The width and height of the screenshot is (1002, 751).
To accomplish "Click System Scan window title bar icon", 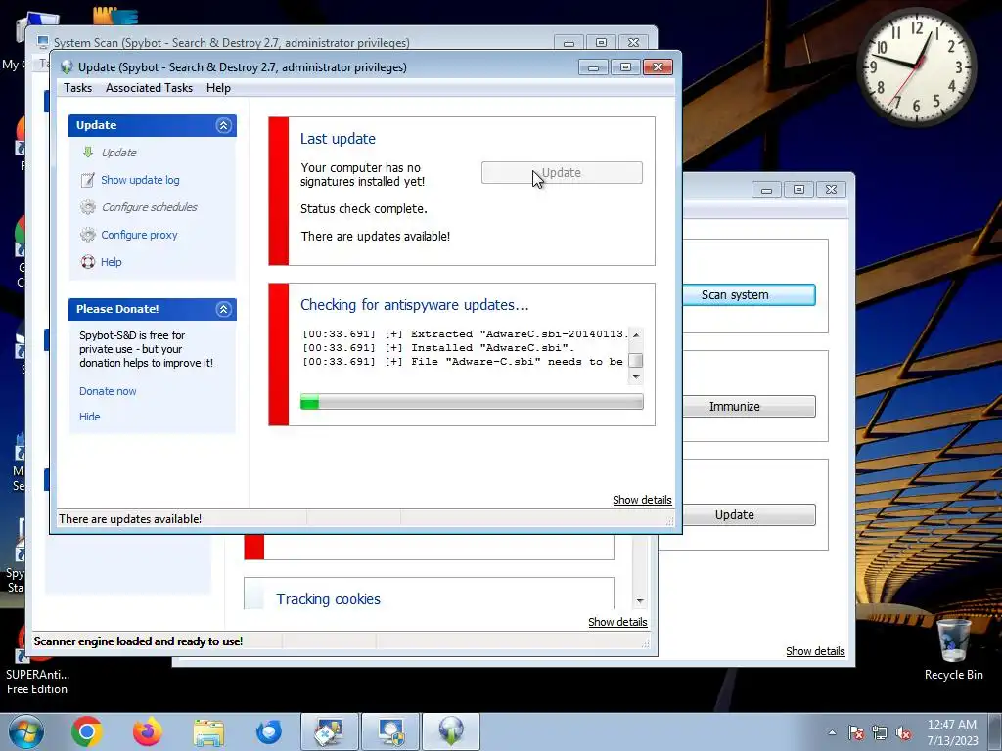I will tap(43, 42).
